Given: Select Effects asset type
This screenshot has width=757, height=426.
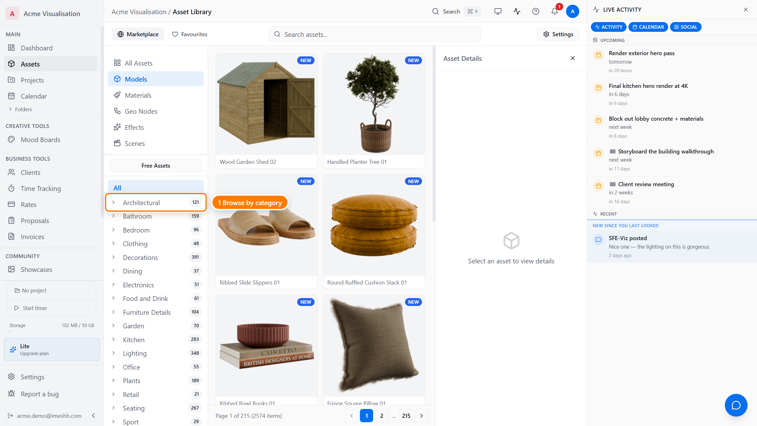Looking at the screenshot, I should click(x=156, y=127).
